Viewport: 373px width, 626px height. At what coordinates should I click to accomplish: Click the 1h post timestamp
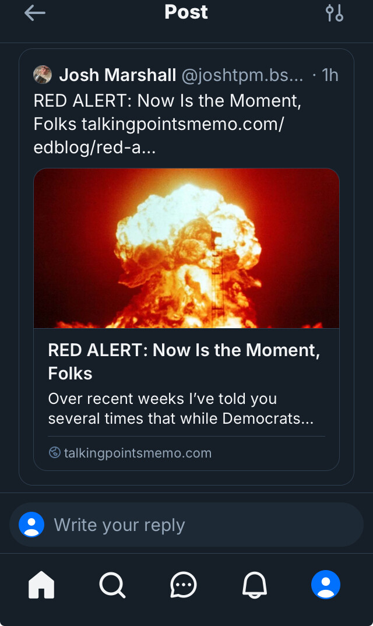point(330,75)
